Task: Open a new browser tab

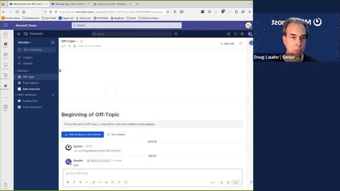Action: pos(137,4)
